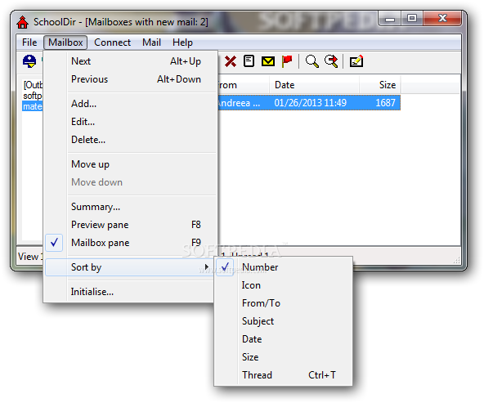Click the size value 1687
The image size is (484, 403).
click(x=385, y=103)
